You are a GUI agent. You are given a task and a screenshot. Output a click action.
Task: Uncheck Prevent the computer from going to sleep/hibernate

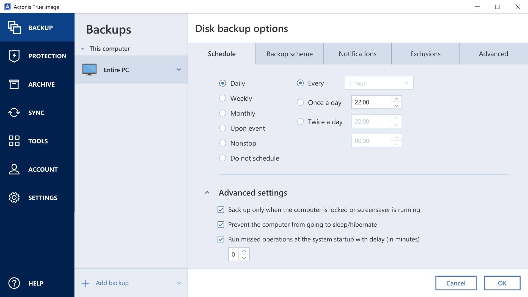221,224
